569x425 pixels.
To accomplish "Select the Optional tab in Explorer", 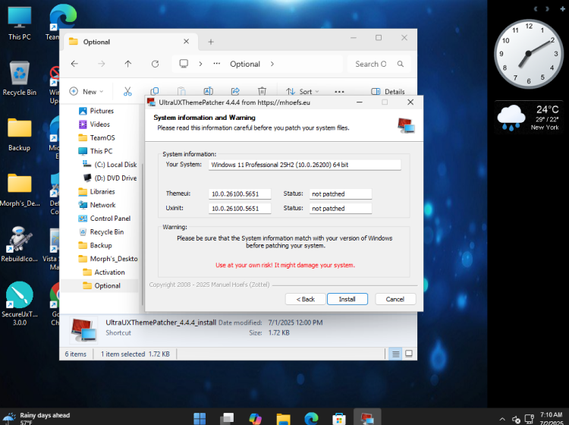I will tap(131, 42).
